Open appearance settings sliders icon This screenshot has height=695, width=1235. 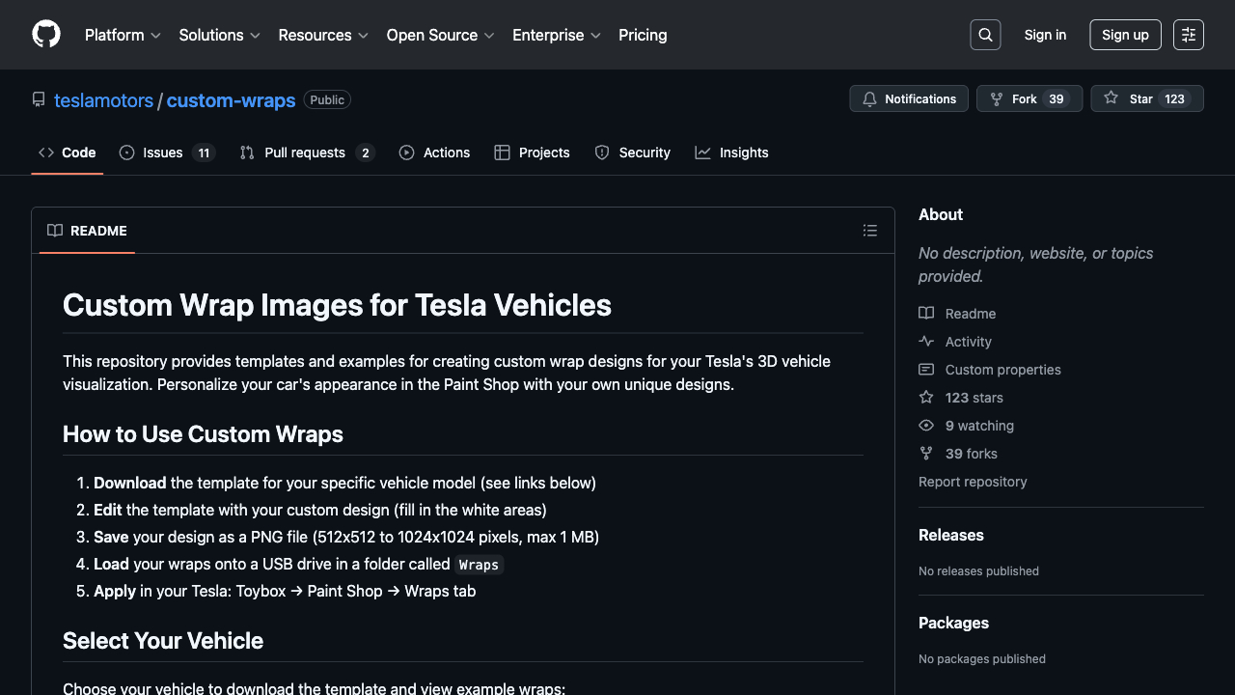coord(1189,35)
